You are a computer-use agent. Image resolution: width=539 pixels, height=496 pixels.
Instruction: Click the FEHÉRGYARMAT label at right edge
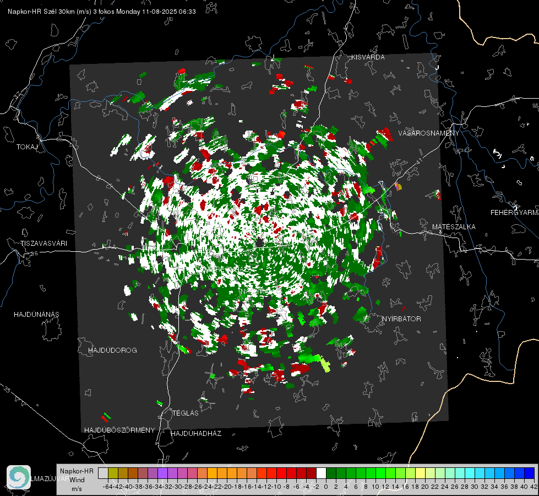click(515, 212)
